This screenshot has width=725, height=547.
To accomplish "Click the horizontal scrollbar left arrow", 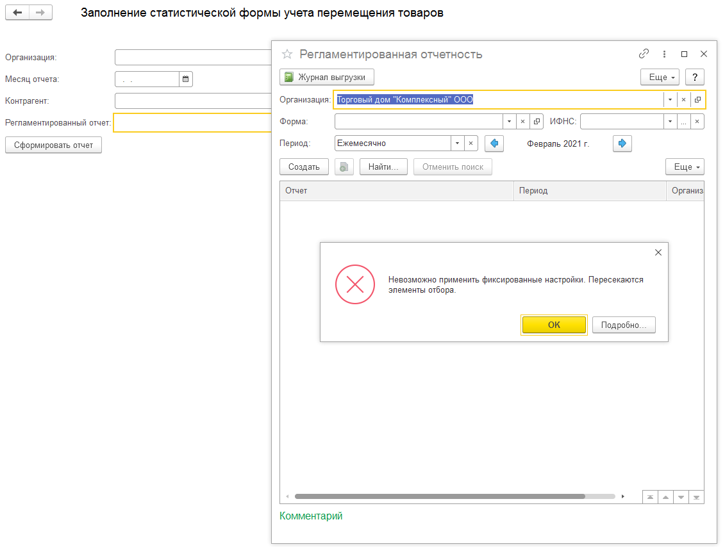I will tap(288, 496).
